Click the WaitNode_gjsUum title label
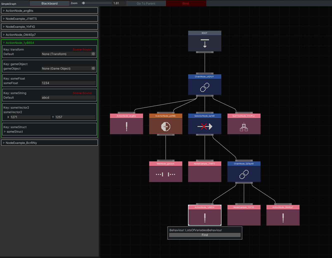The height and width of the screenshot is (258, 332). pos(165,164)
